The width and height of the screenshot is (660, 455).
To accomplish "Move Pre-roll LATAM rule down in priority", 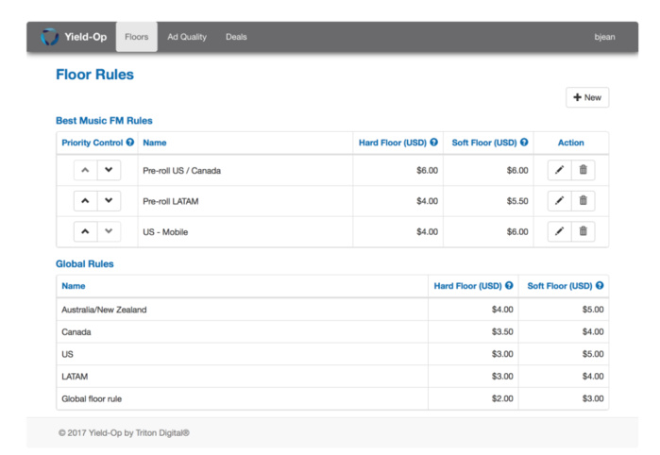I will click(x=110, y=200).
